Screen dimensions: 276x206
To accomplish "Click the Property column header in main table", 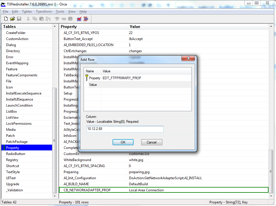I will coord(93,27).
